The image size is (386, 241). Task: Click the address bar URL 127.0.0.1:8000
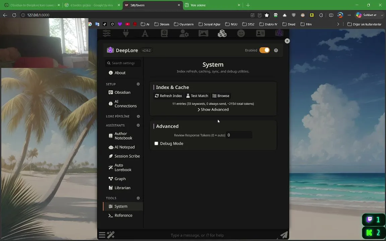coord(38,15)
